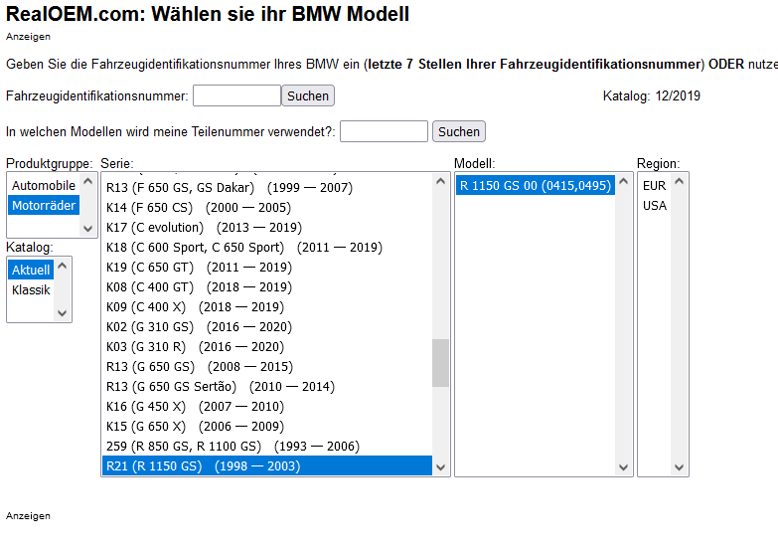This screenshot has width=778, height=552.
Task: Choose USA region
Action: pyautogui.click(x=654, y=205)
